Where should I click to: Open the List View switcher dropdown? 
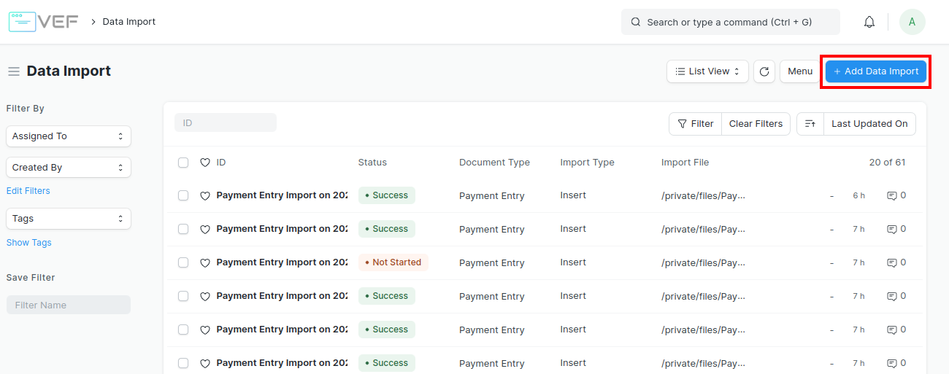pyautogui.click(x=707, y=71)
